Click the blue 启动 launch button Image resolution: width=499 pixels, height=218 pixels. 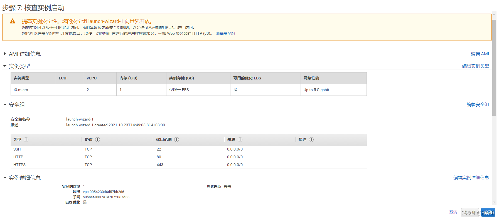pos(488,212)
